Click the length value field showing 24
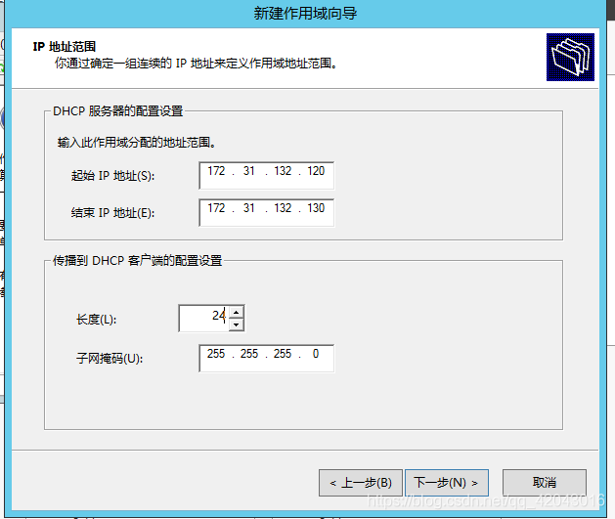 click(204, 318)
